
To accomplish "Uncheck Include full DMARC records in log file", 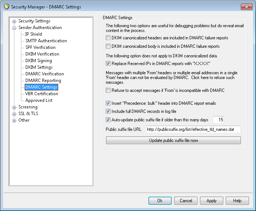I will click(108, 111).
